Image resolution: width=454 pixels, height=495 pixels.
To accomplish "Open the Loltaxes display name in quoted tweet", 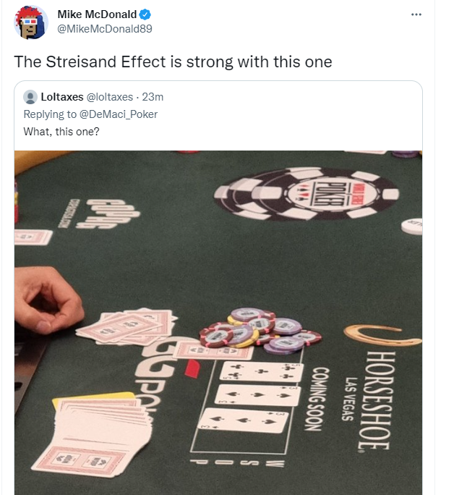I will click(x=62, y=97).
